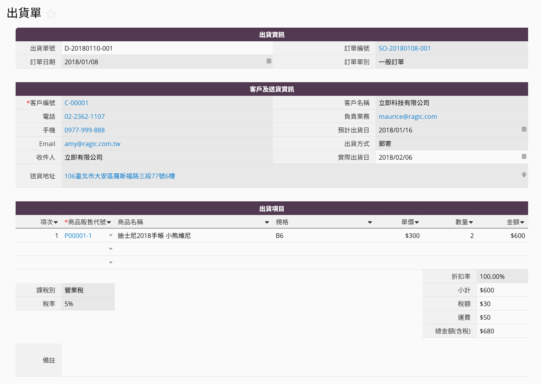Open the 規格 column dropdown arrow
The width and height of the screenshot is (541, 384).
[370, 222]
